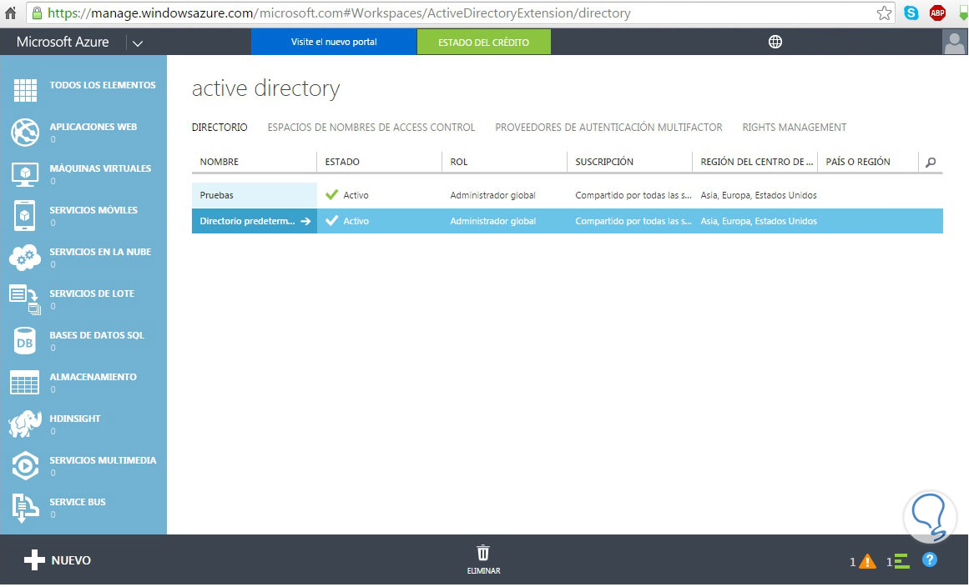The height and width of the screenshot is (587, 969).
Task: Bookmark page with the star icon
Action: click(885, 13)
